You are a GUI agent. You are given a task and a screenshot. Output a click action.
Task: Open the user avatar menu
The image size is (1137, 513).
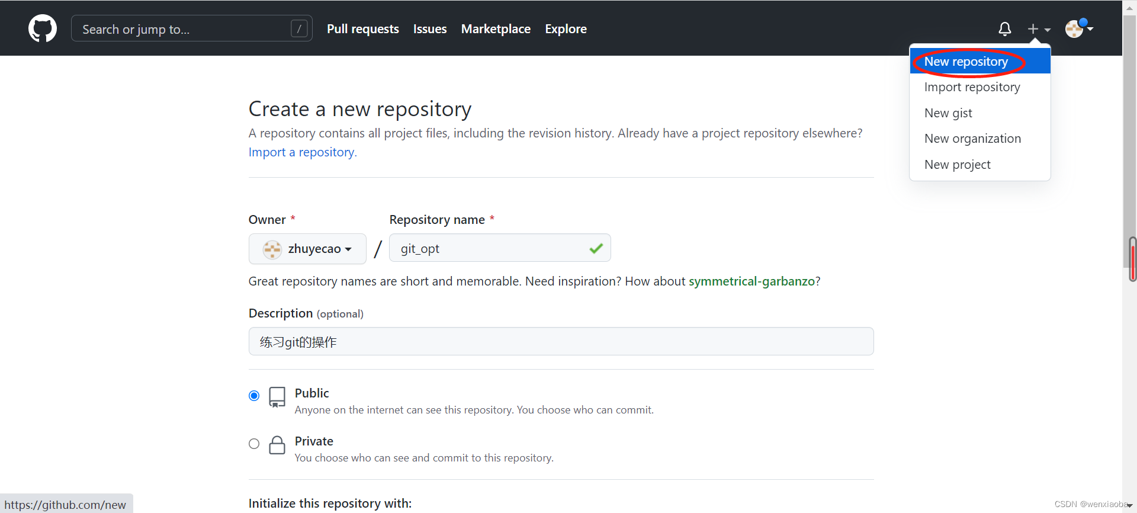1079,28
